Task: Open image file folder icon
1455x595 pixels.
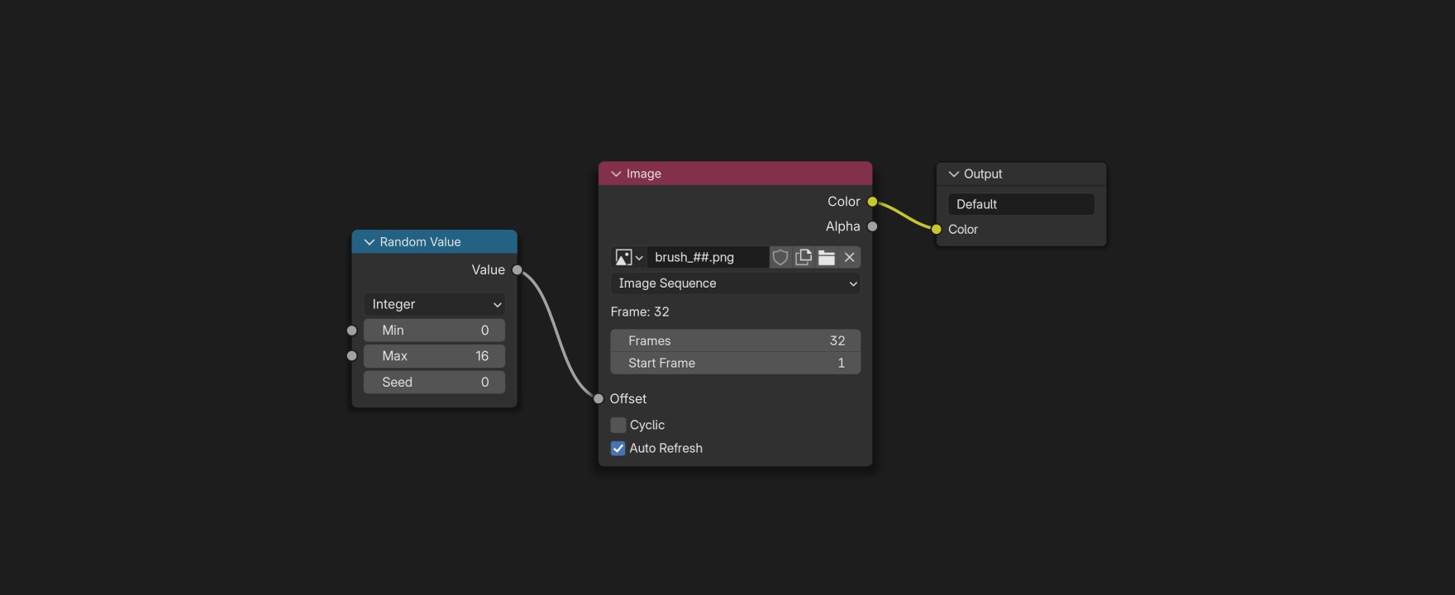Action: [826, 258]
